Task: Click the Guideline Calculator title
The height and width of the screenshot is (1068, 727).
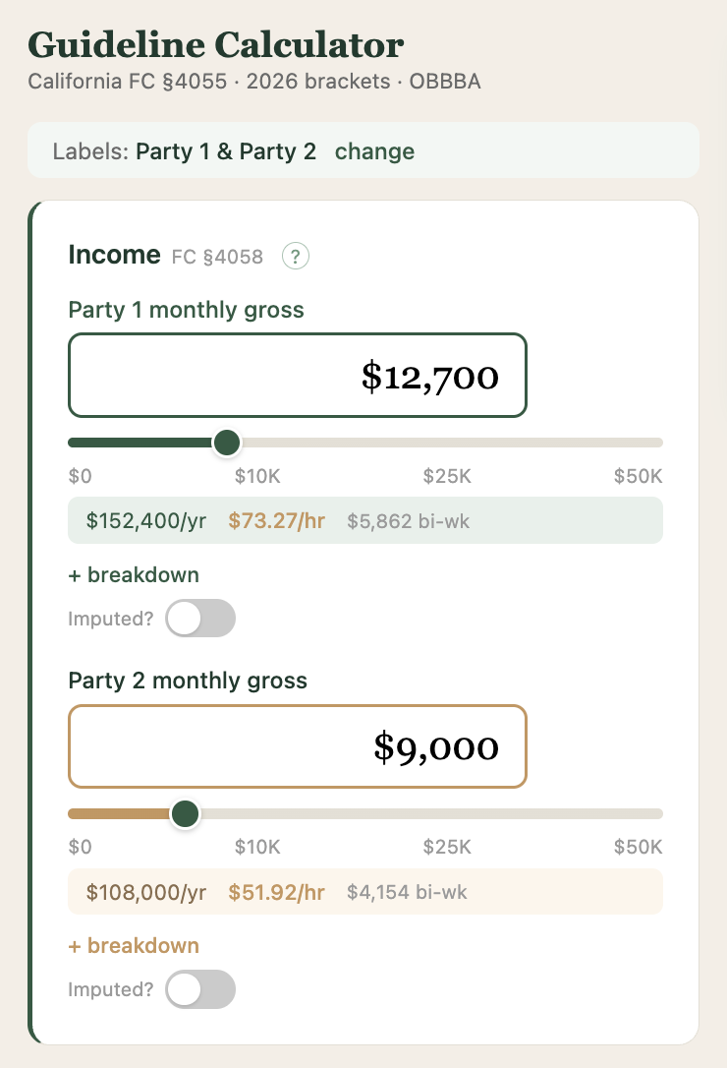Action: pyautogui.click(x=215, y=44)
